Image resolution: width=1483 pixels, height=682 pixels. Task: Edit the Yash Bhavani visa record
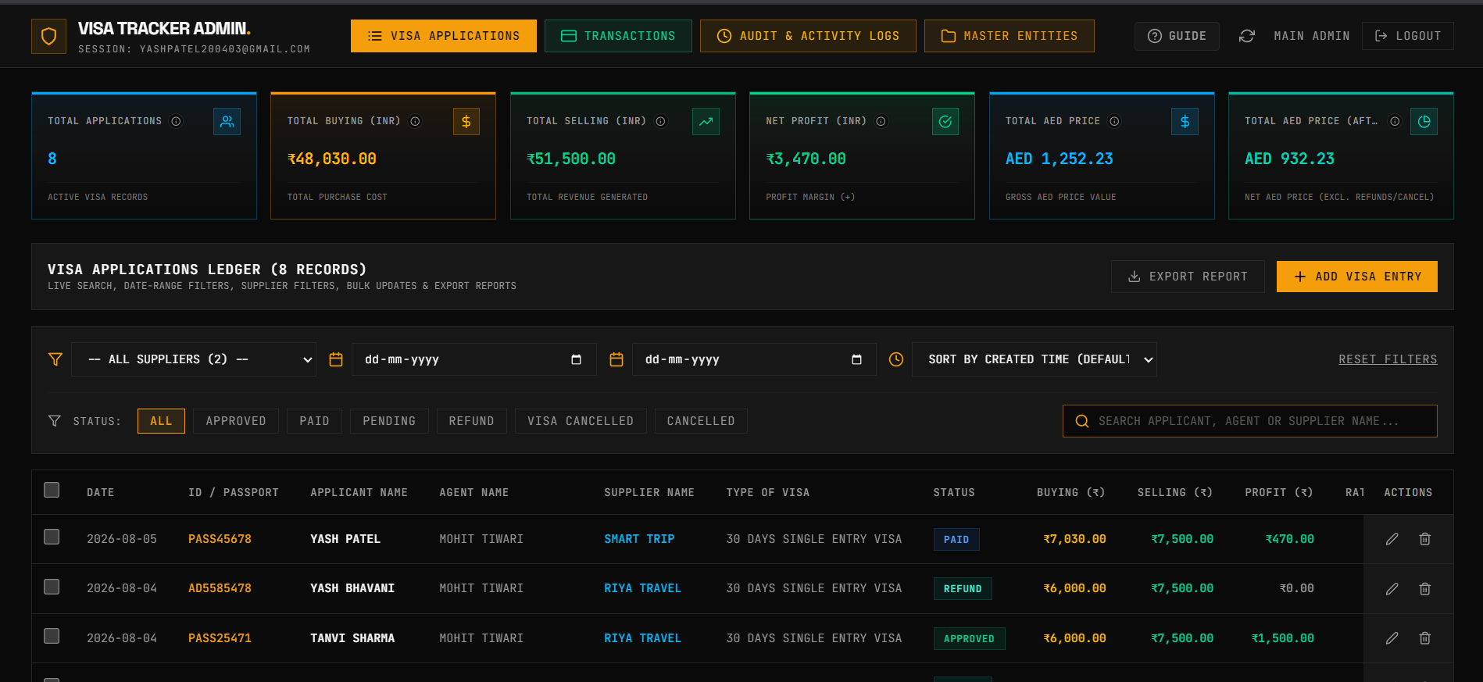(x=1392, y=589)
